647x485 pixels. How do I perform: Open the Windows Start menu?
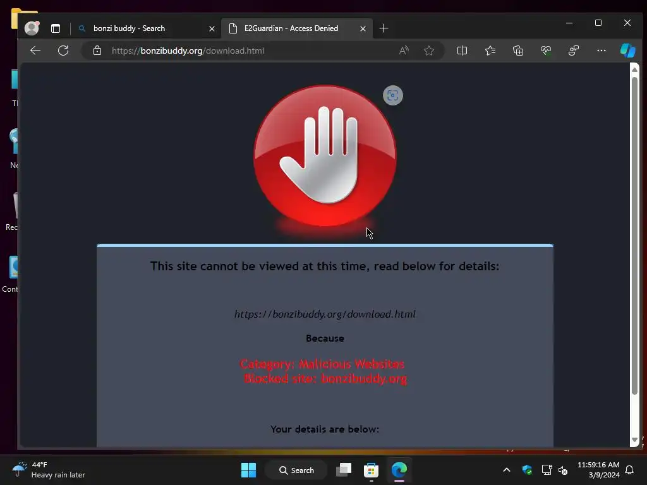248,470
